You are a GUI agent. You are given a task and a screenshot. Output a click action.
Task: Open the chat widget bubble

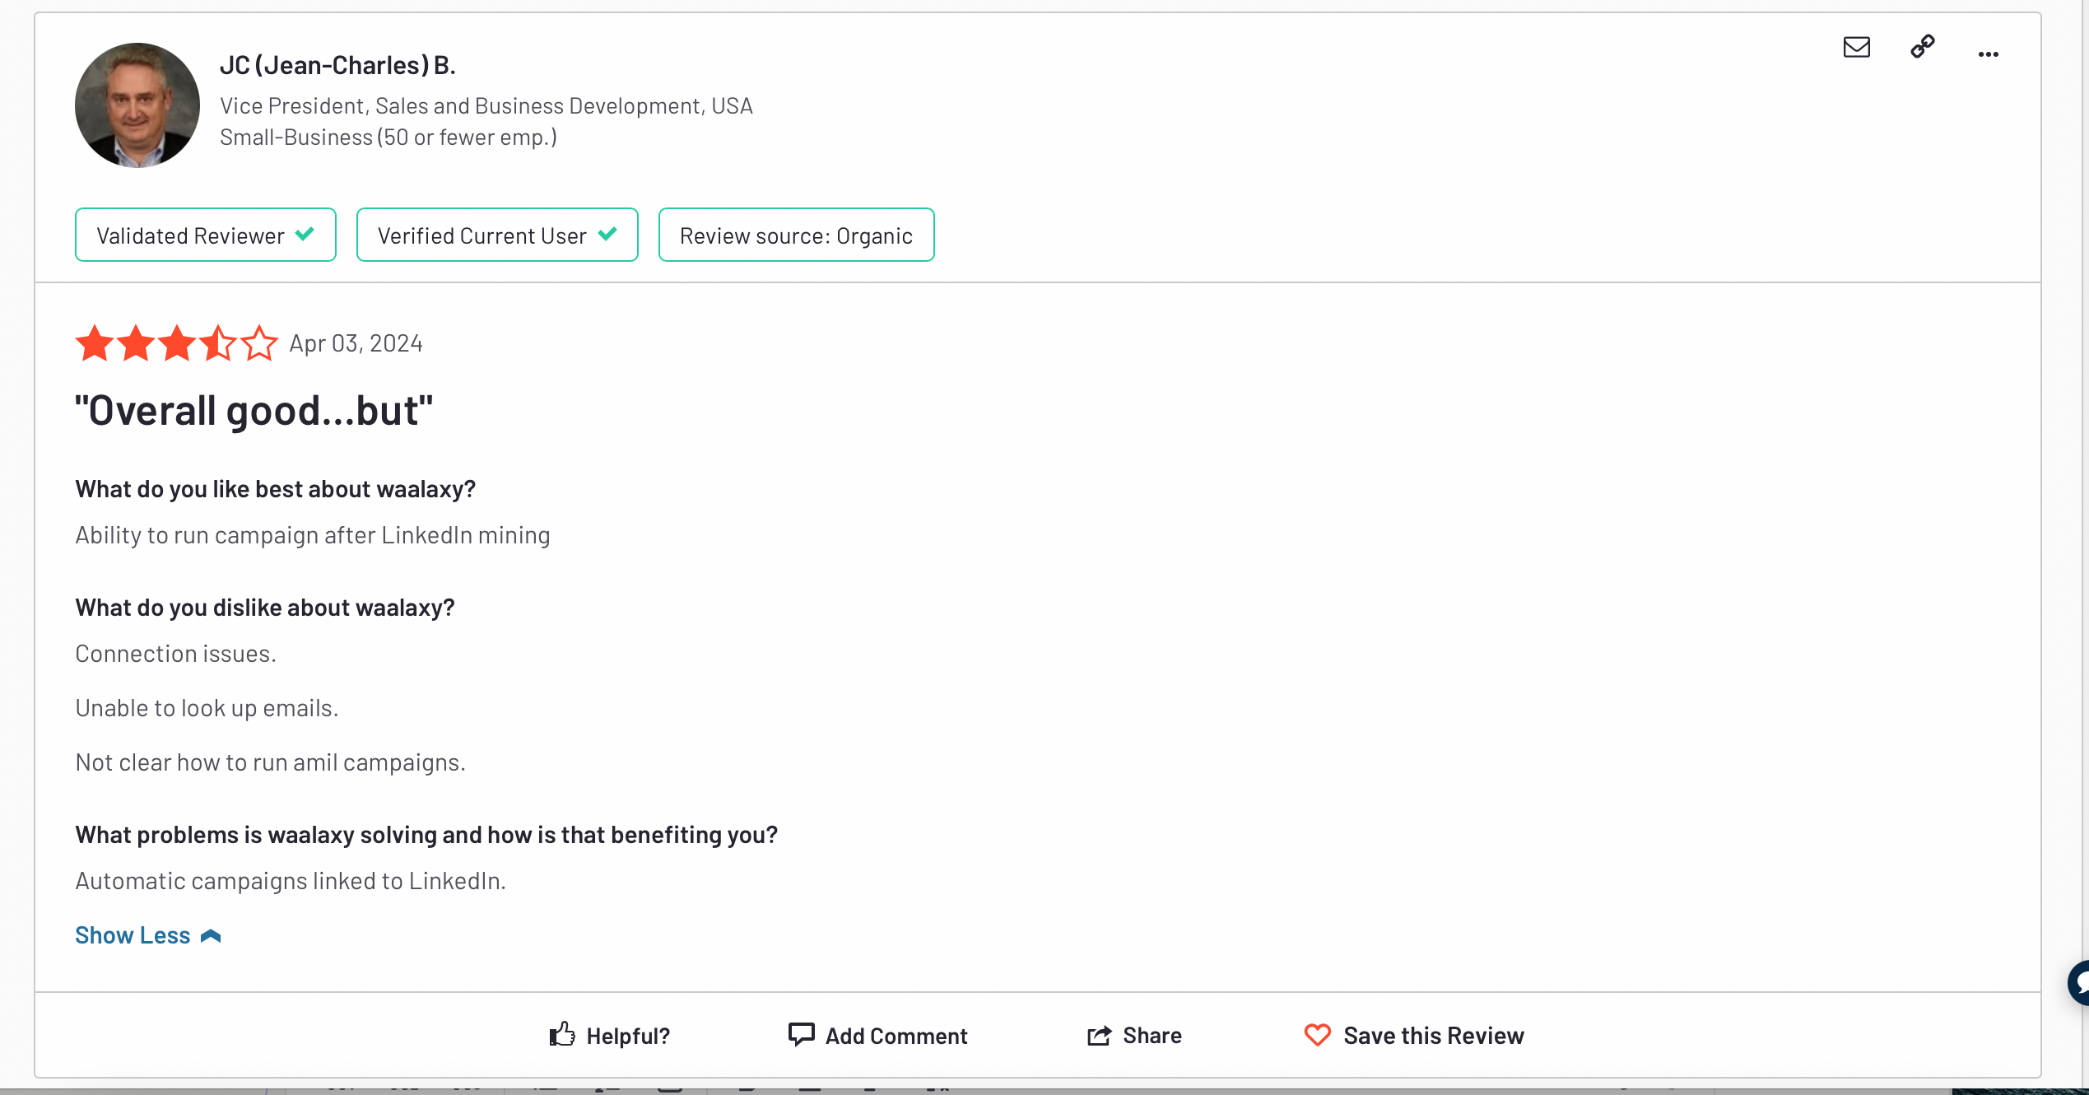coord(2079,982)
